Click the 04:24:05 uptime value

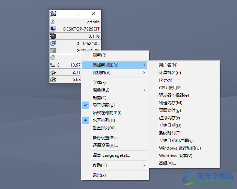pyautogui.click(x=91, y=44)
